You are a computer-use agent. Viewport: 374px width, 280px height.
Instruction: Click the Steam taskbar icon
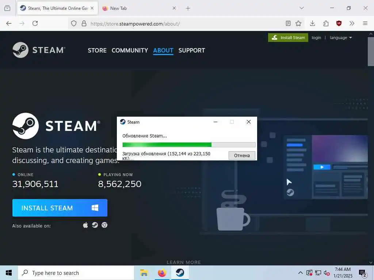pos(180,273)
